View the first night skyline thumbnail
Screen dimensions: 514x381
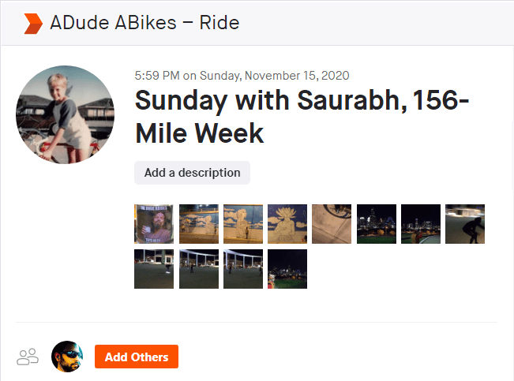pos(377,224)
